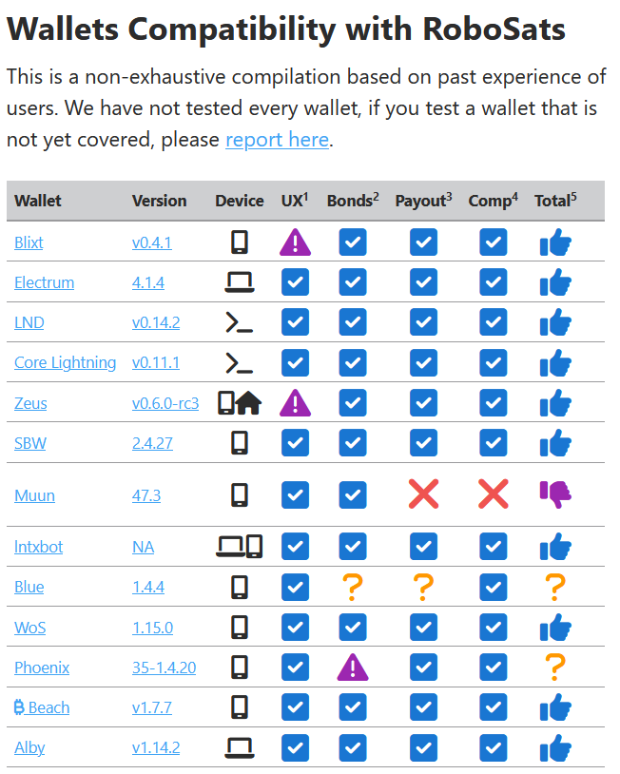Click the phone and house icon for Zeus
Image resolution: width=620 pixels, height=774 pixels.
[240, 403]
